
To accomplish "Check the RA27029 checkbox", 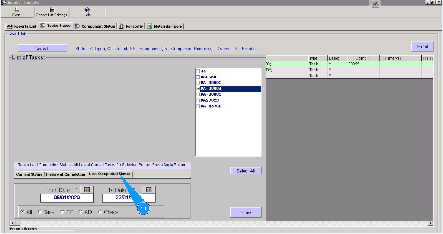I will pos(198,100).
